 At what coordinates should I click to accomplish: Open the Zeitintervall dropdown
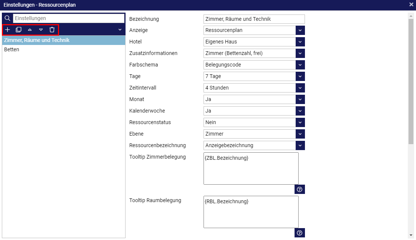(x=300, y=88)
